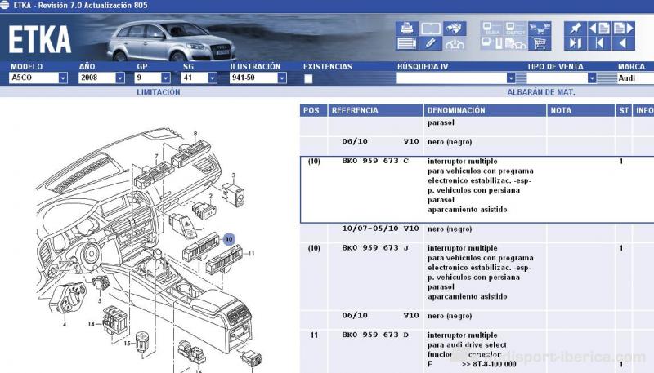Open the ILUSTRACIÓN dropdown

point(282,78)
